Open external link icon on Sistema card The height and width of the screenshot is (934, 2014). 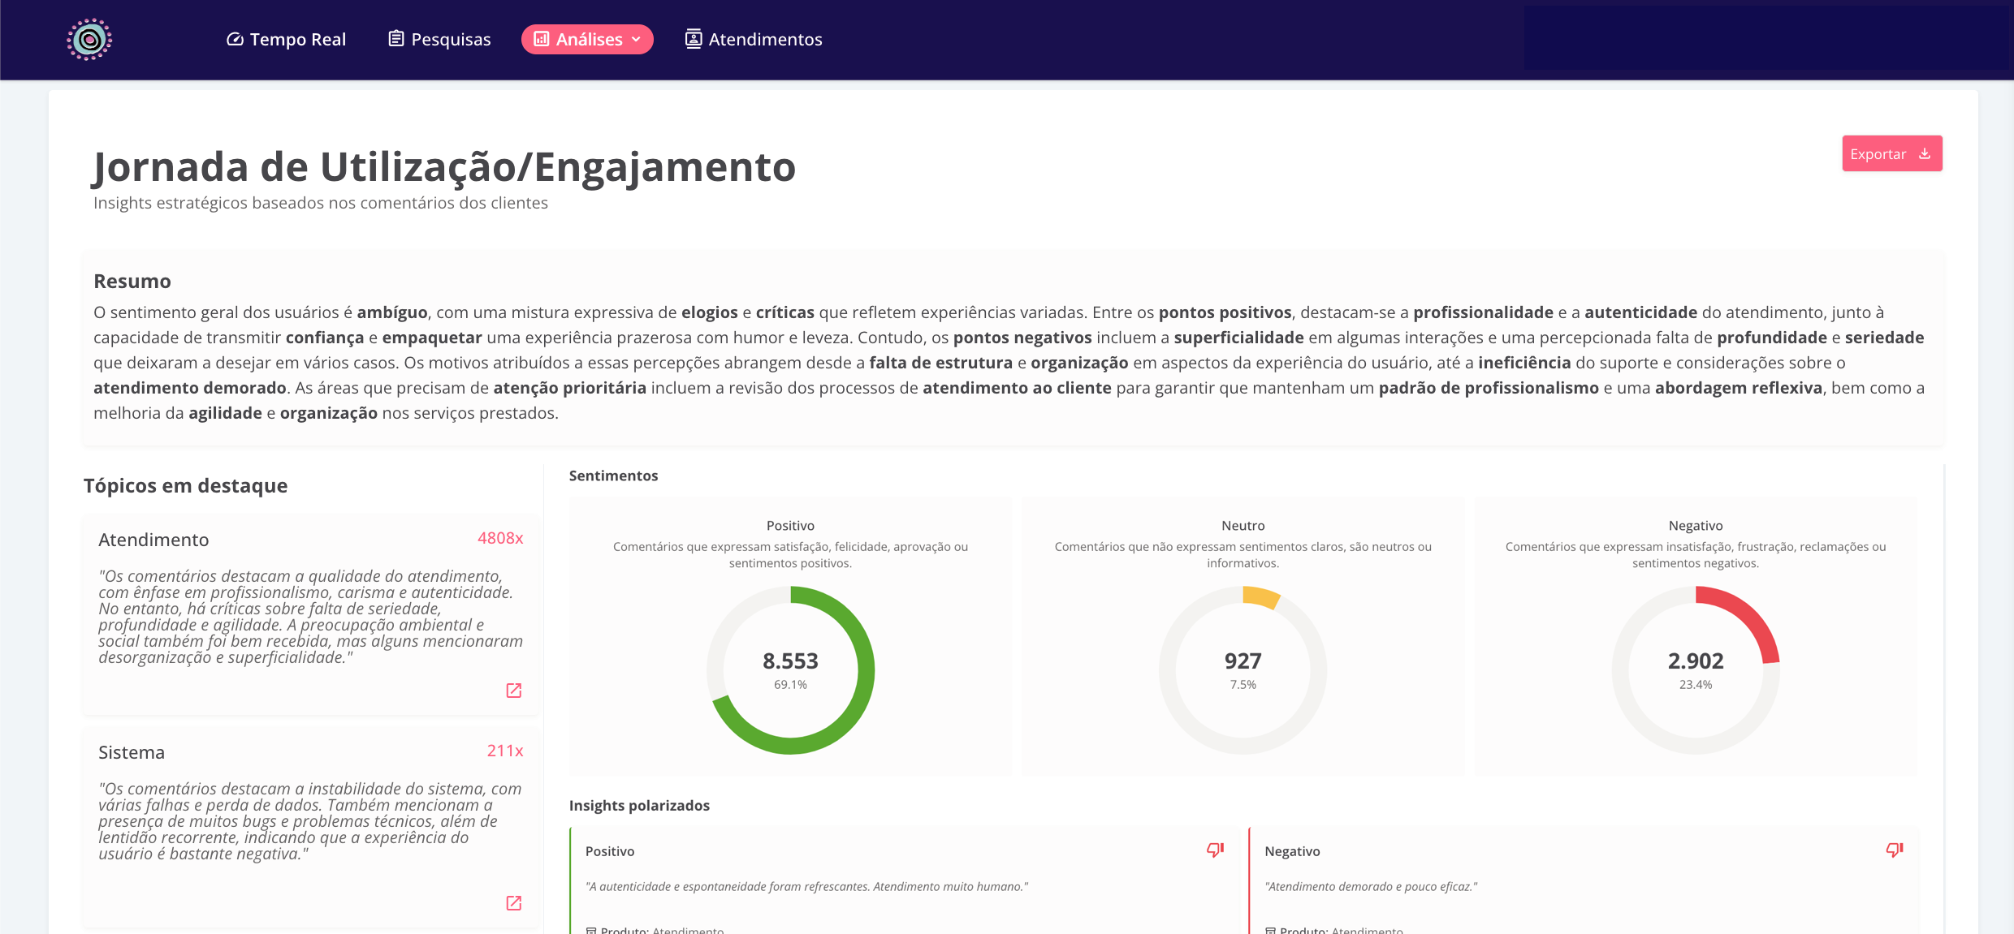click(514, 903)
